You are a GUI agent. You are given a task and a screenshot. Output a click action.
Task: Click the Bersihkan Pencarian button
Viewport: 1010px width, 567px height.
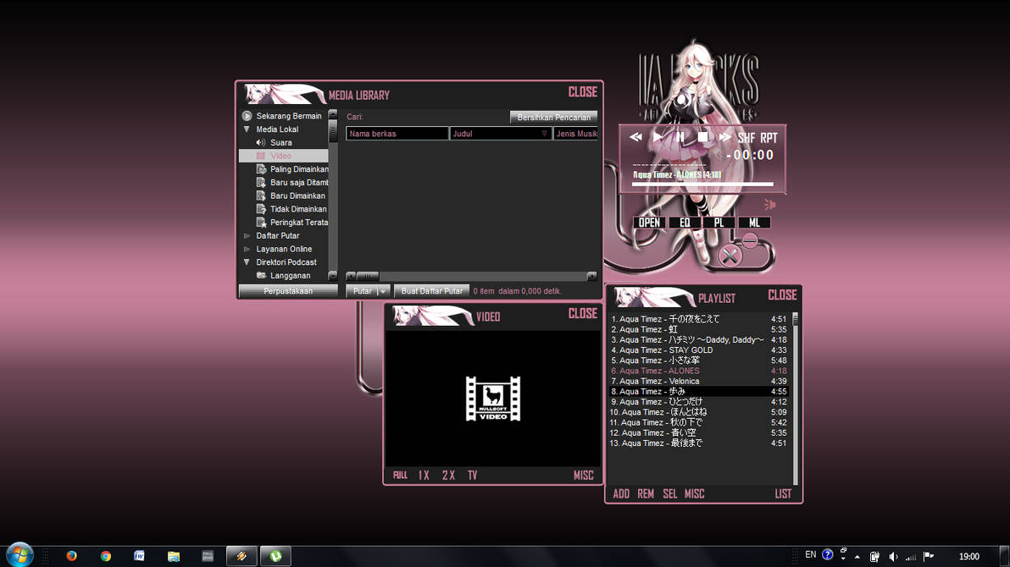(x=554, y=117)
